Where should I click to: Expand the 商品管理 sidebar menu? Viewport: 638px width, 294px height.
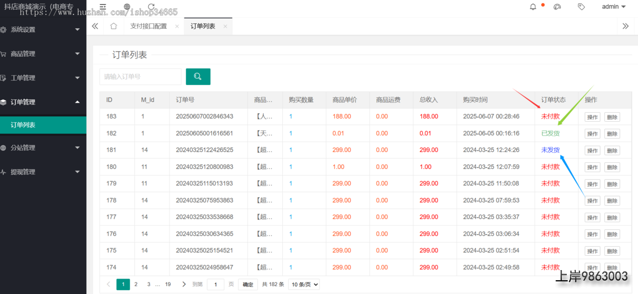43,54
